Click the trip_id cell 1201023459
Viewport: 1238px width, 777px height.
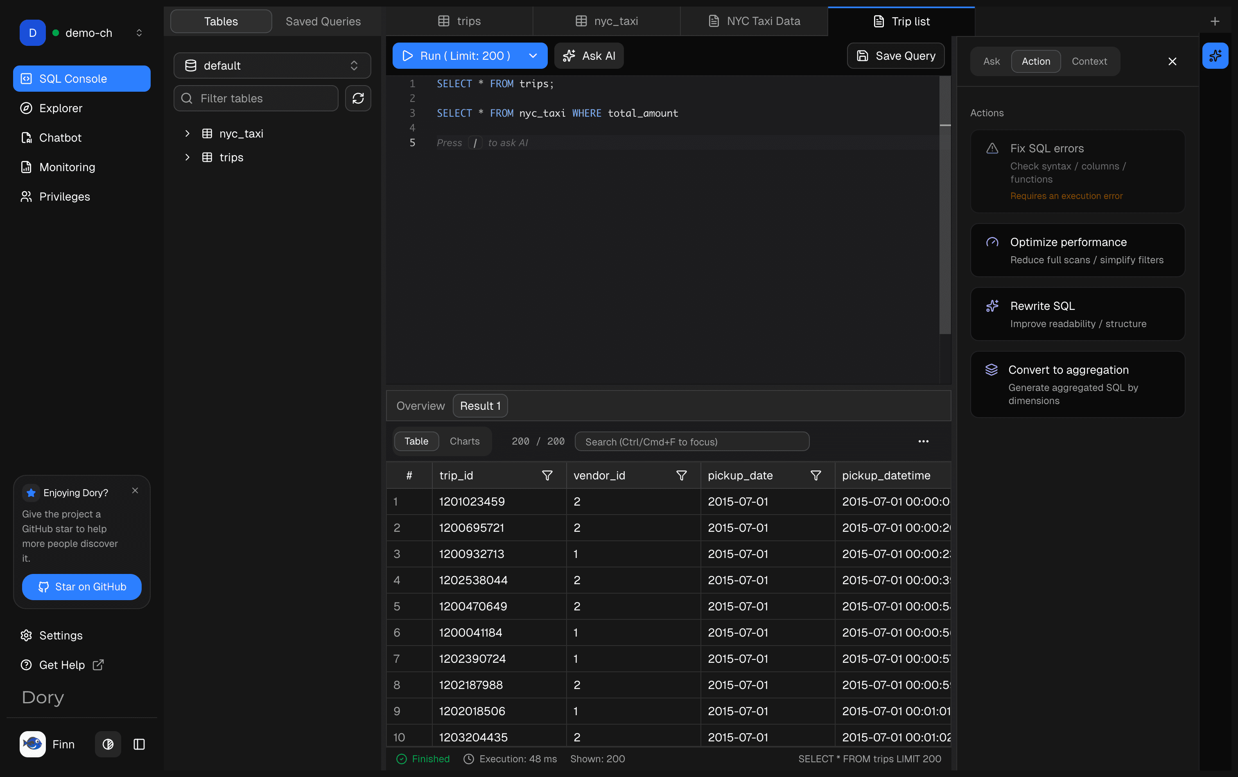(x=499, y=501)
